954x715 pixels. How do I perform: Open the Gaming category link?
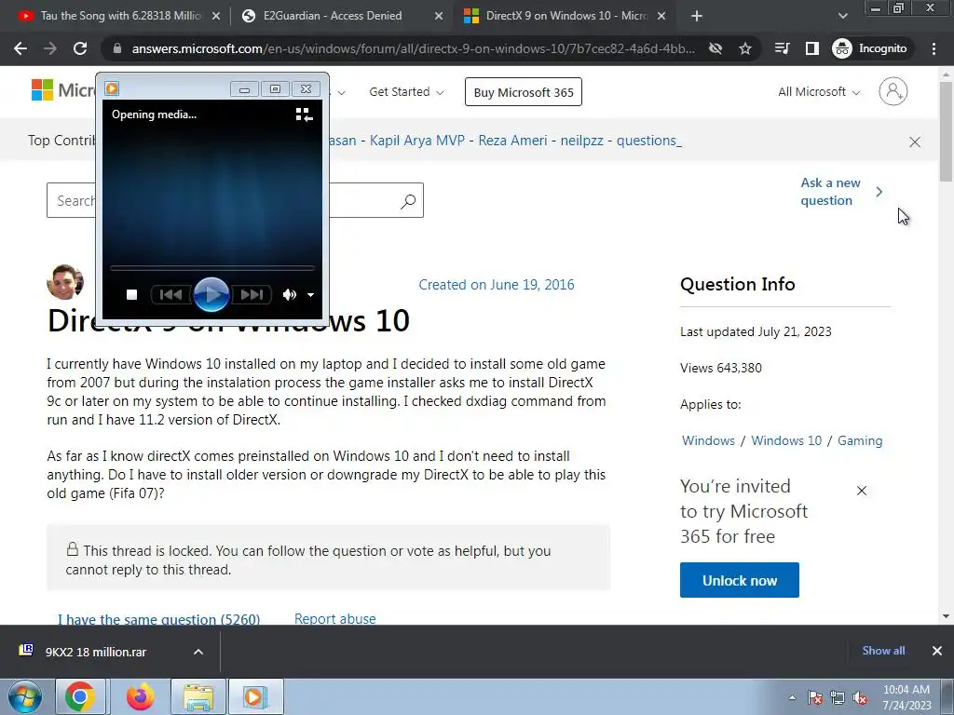tap(860, 440)
